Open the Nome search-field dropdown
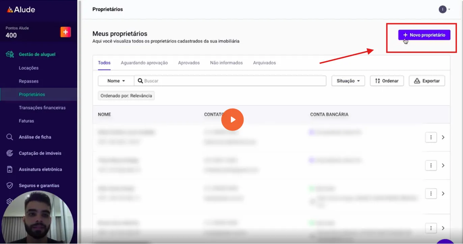Image resolution: width=463 pixels, height=244 pixels. pos(116,81)
